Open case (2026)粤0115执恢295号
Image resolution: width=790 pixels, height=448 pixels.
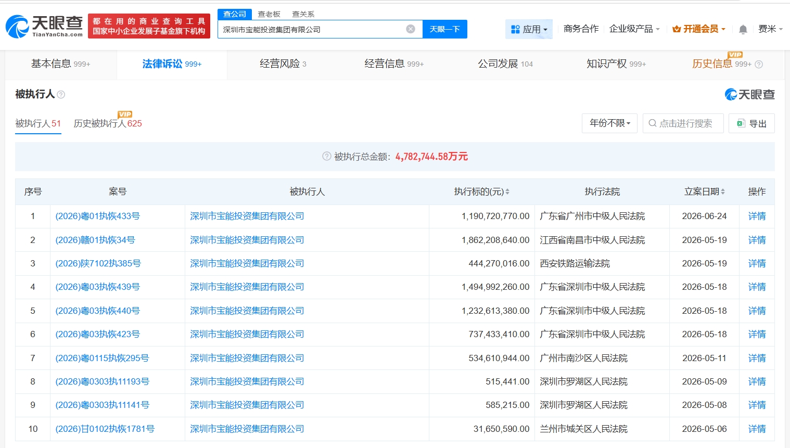(x=102, y=359)
